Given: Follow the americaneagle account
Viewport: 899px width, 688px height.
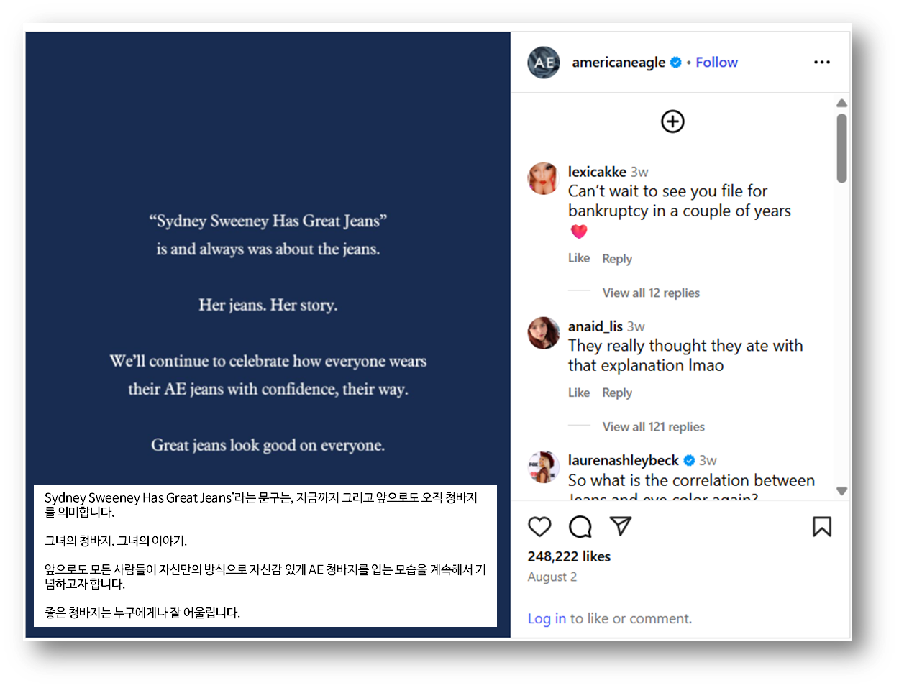Looking at the screenshot, I should click(x=716, y=63).
